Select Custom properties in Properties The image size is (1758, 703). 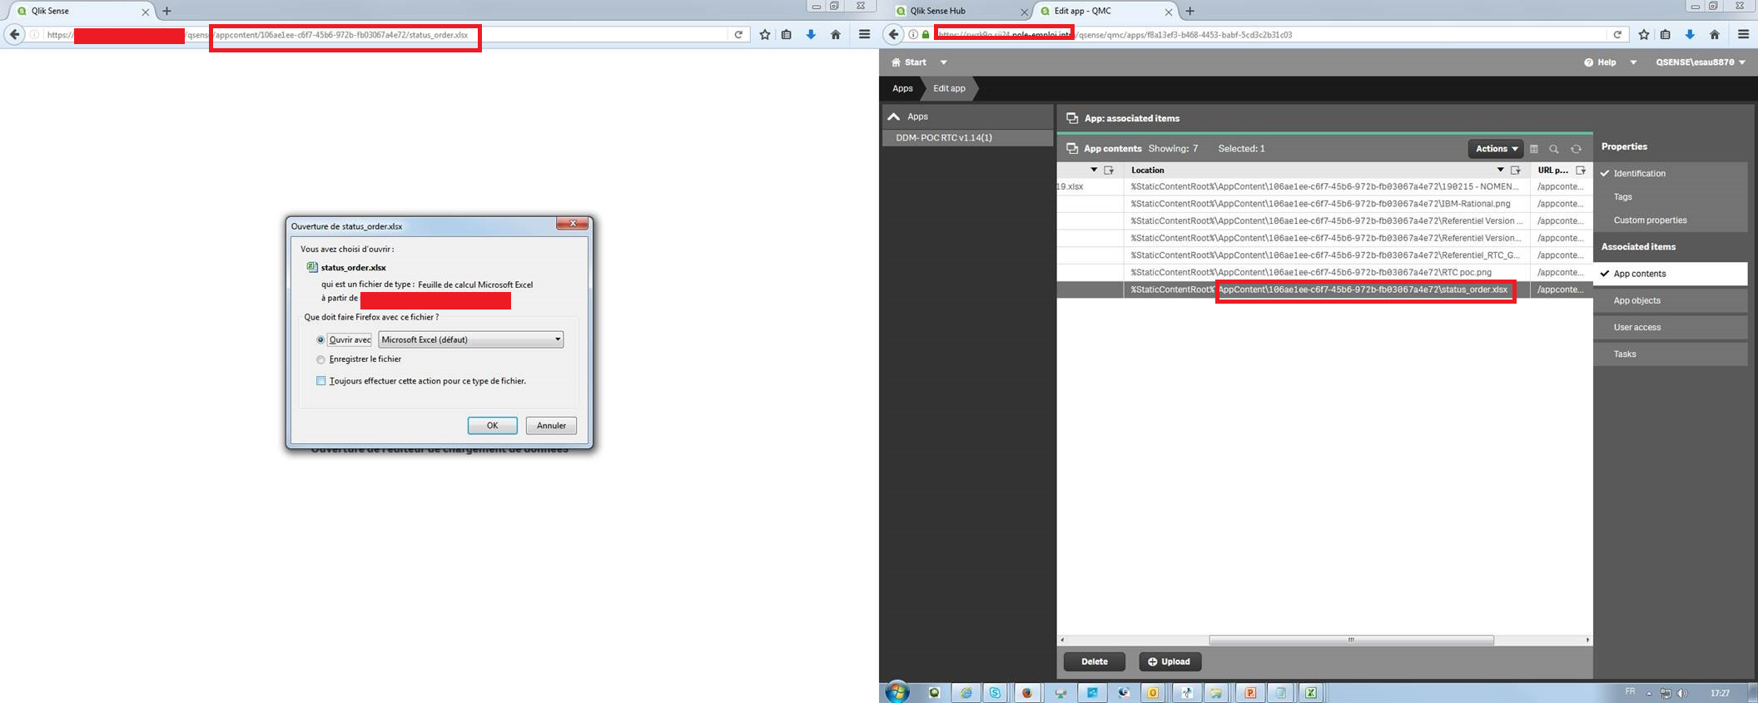[1671, 220]
